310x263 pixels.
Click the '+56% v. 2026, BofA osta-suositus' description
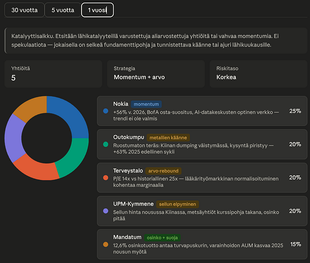point(196,115)
